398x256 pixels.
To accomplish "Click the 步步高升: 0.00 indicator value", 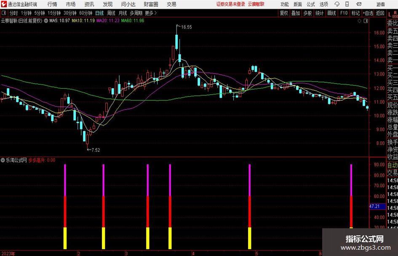I will pos(42,160).
